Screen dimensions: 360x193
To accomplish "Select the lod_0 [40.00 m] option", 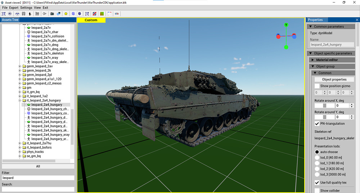I will (317, 158).
